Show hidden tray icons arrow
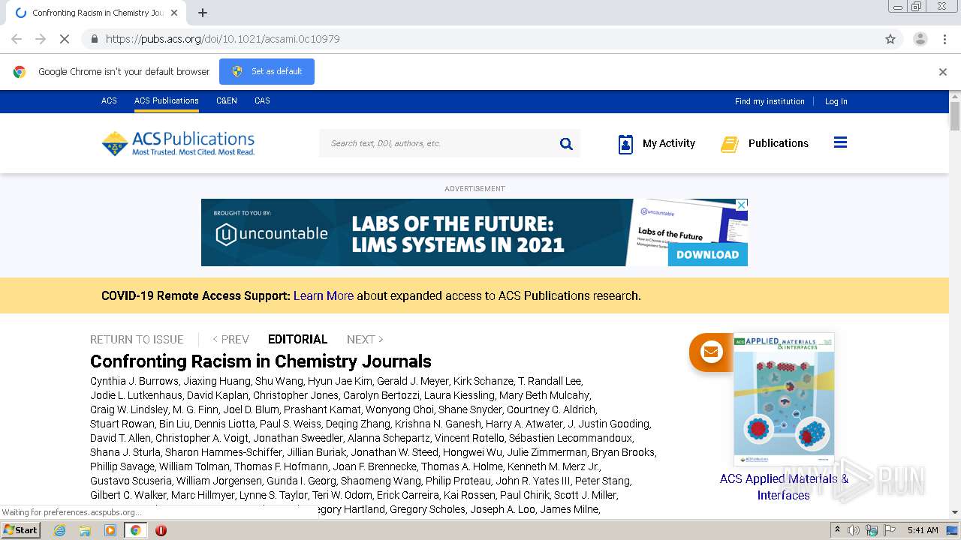Viewport: 961px width, 540px height. pos(837,530)
